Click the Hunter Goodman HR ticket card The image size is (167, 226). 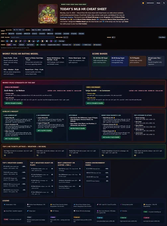click(x=116, y=153)
